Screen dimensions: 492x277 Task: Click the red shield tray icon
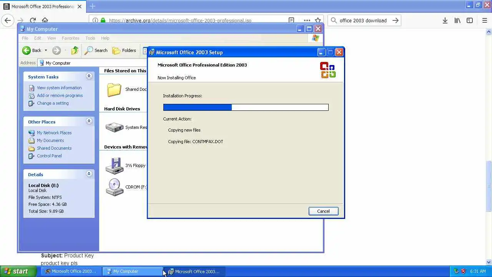(x=463, y=271)
